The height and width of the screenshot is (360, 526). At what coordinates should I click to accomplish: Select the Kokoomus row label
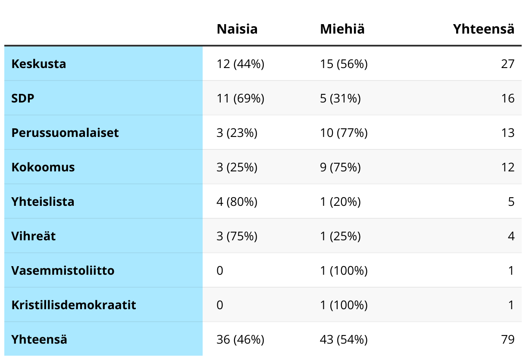(x=43, y=167)
